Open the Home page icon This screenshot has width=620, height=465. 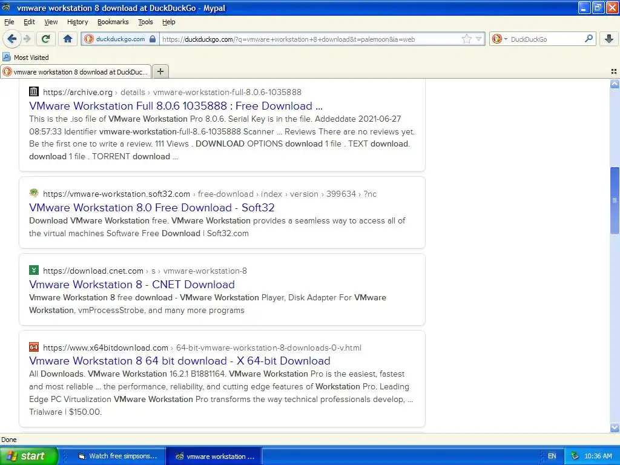(68, 39)
